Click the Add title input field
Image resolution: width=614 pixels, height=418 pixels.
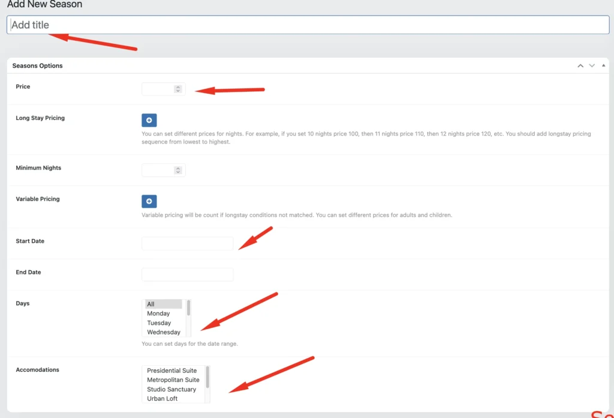coord(308,25)
